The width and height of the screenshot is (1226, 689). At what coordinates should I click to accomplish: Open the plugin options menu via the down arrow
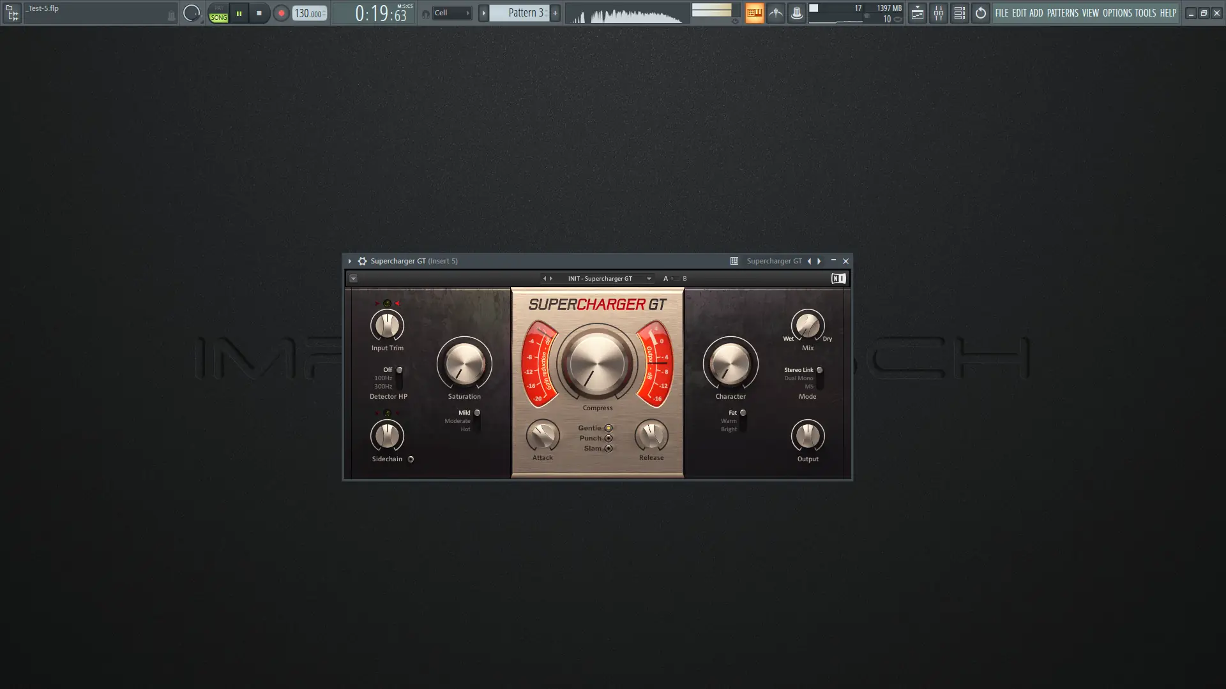pyautogui.click(x=354, y=279)
